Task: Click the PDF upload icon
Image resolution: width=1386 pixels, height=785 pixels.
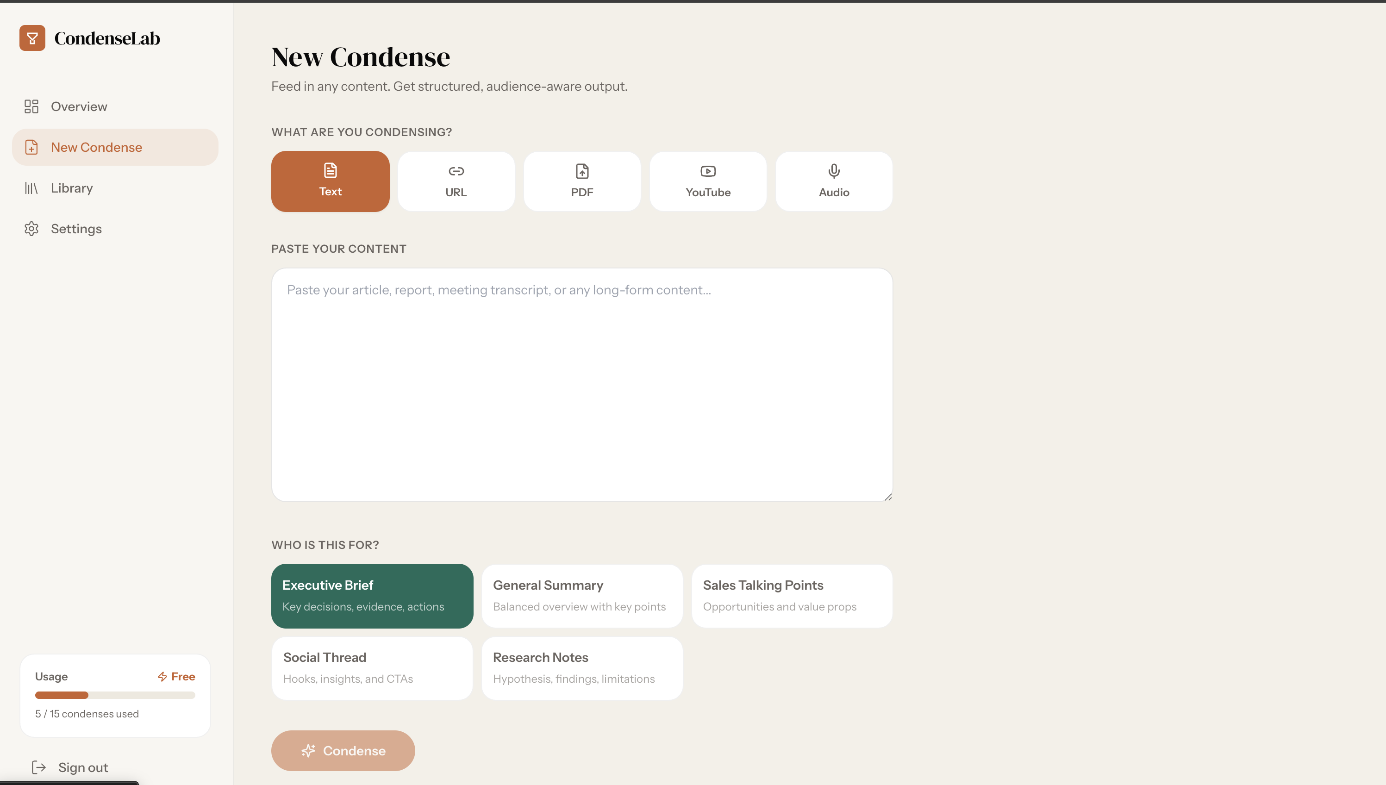Action: tap(582, 170)
